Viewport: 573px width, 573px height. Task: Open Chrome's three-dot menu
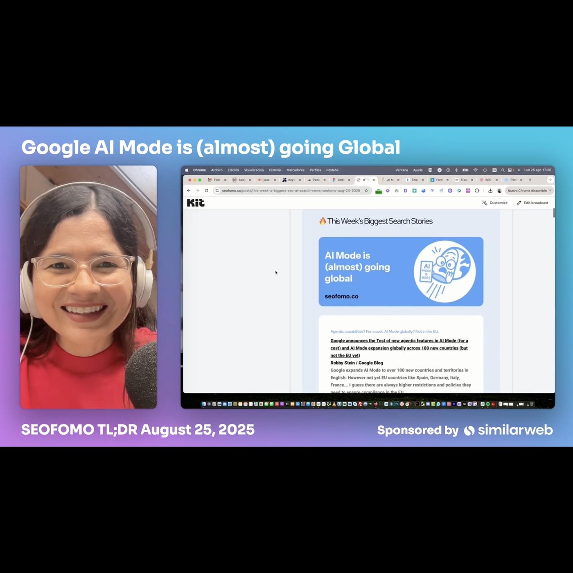550,191
